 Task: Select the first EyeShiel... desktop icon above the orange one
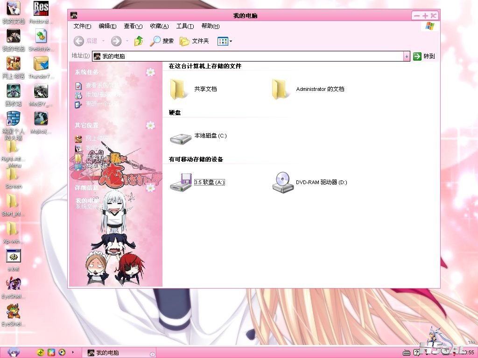point(14,288)
